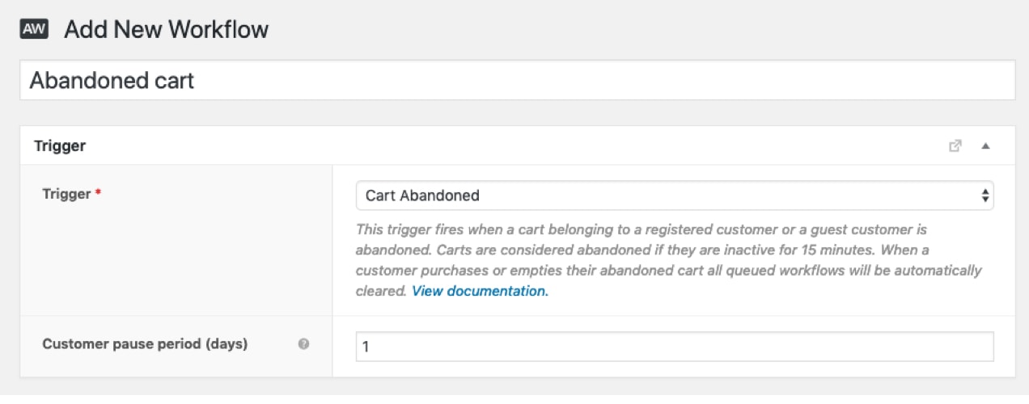Click the word 'cart' in title field
Screen dimensions: 1029x404
[x=174, y=81]
